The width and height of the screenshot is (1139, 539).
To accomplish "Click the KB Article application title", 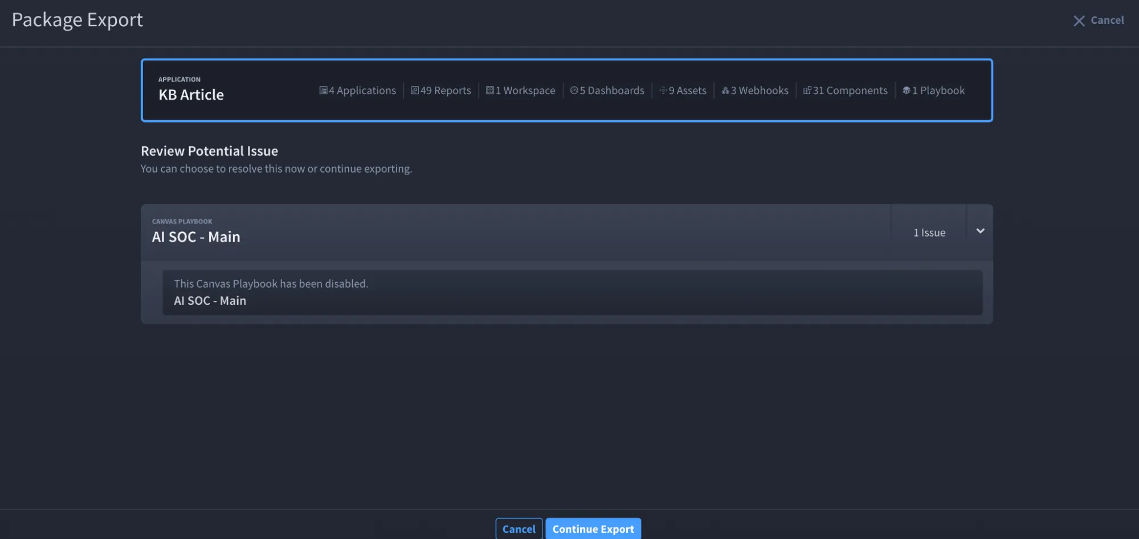I will click(191, 95).
